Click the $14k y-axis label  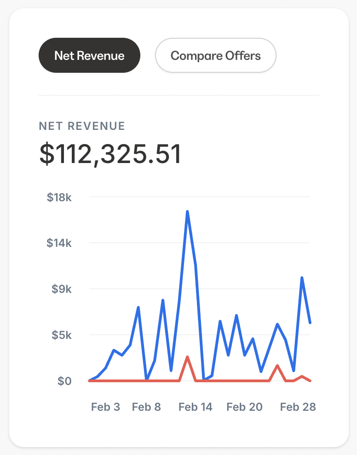tap(59, 243)
